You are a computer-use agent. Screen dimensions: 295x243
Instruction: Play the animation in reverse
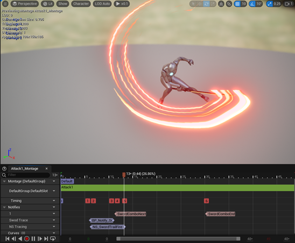[20, 239]
